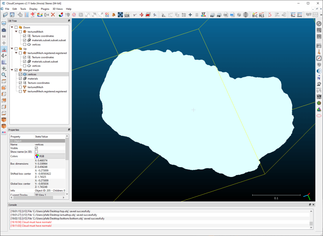323x236 pixels.
Task: Click the SF scalar field icon
Action: pos(204,15)
